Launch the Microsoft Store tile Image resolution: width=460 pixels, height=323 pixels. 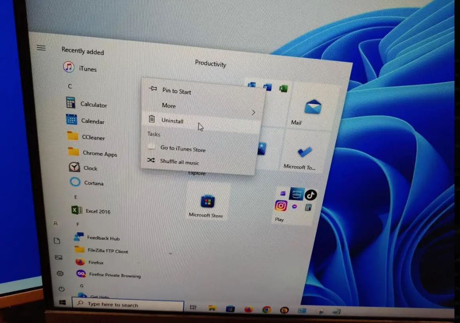pos(207,203)
